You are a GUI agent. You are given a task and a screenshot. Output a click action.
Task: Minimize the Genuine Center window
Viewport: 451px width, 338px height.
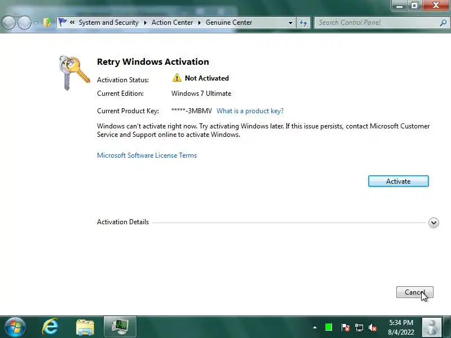point(399,6)
